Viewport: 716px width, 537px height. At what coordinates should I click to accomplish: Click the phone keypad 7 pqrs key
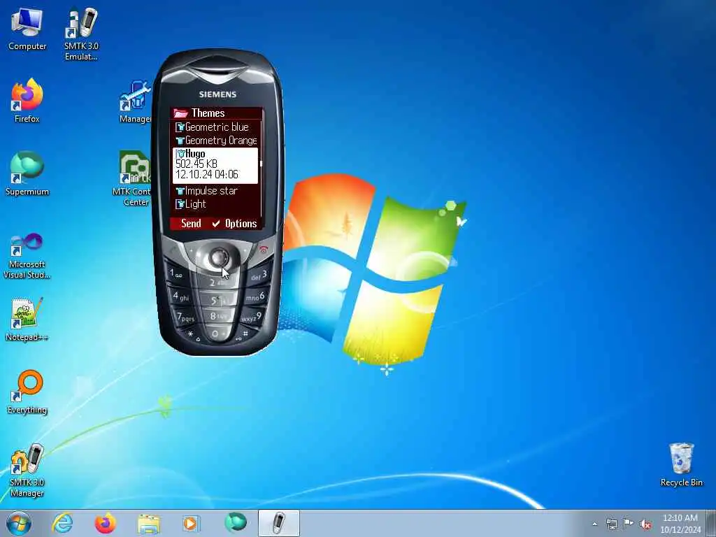(186, 316)
